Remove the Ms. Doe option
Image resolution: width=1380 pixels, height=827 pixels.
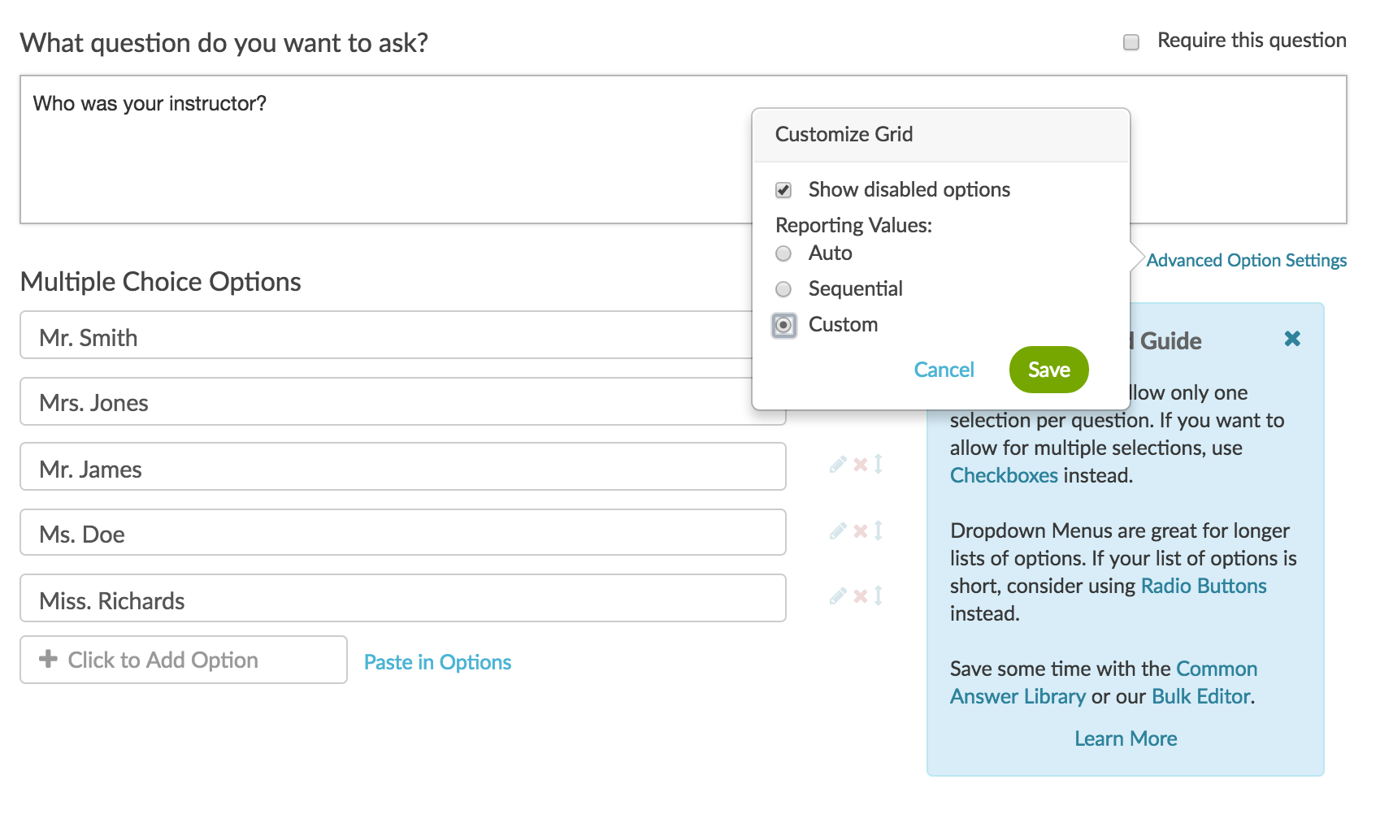(860, 531)
